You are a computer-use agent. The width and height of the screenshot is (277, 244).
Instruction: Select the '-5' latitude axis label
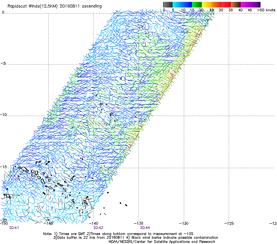(3, 63)
